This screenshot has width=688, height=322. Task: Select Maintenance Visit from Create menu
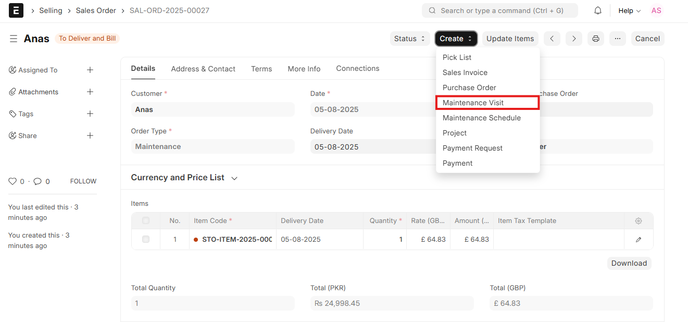tap(487, 103)
